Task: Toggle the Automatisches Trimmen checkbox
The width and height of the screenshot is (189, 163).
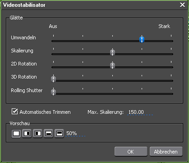Action: point(14,112)
